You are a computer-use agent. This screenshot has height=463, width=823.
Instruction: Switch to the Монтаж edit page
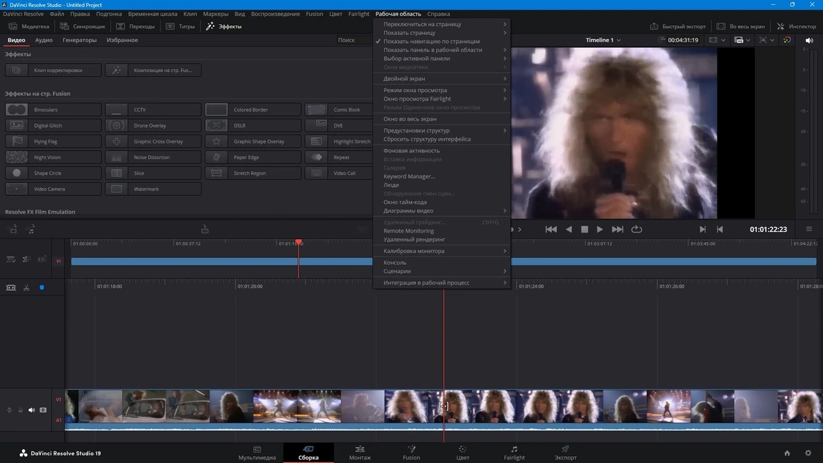click(359, 453)
